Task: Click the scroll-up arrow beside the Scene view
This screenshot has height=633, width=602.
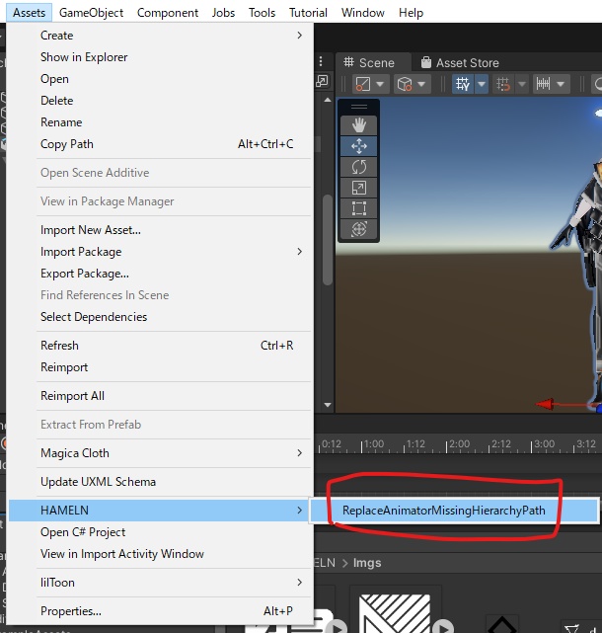Action: pyautogui.click(x=328, y=100)
